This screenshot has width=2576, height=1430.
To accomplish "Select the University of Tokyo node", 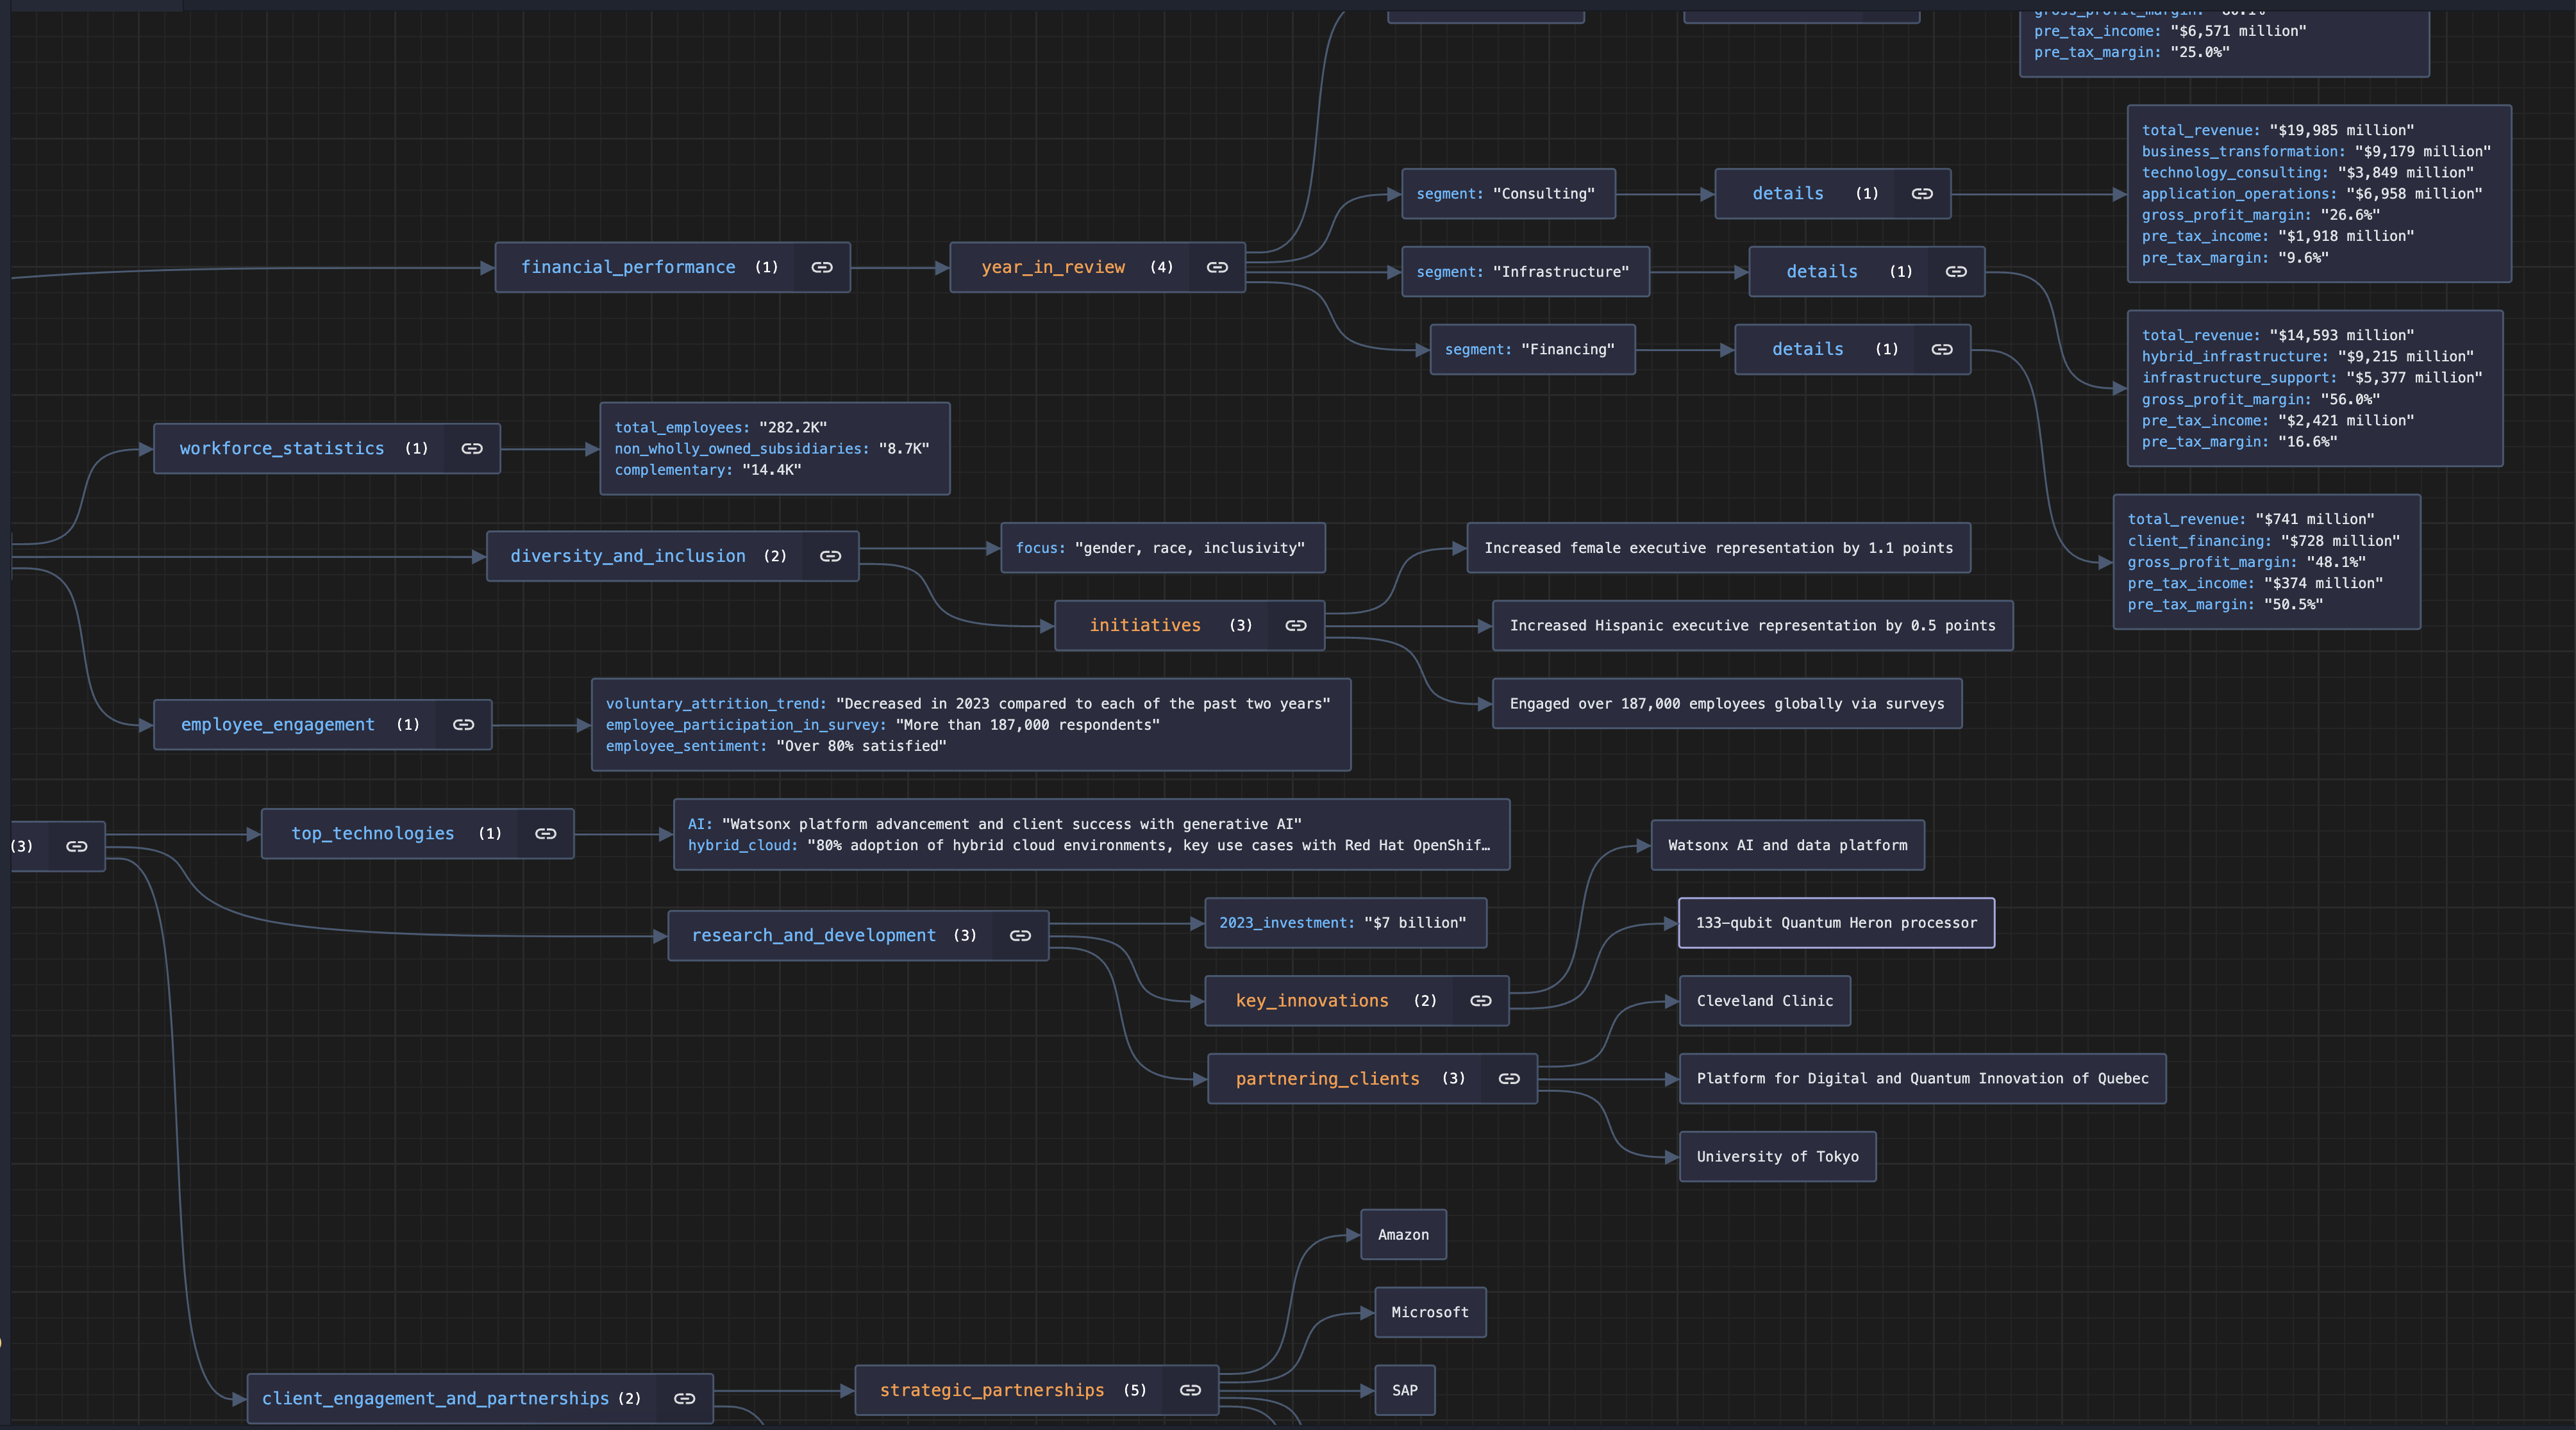I will point(1777,1157).
